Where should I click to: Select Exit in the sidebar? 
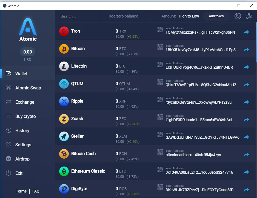click(27, 173)
